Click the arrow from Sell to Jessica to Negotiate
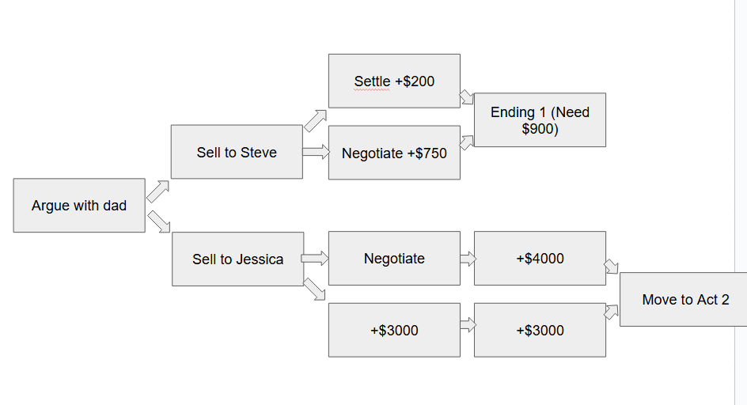 click(315, 258)
